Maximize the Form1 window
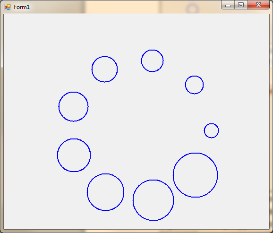Screen dimensions: 273x233 pyautogui.click(x=241, y=5)
